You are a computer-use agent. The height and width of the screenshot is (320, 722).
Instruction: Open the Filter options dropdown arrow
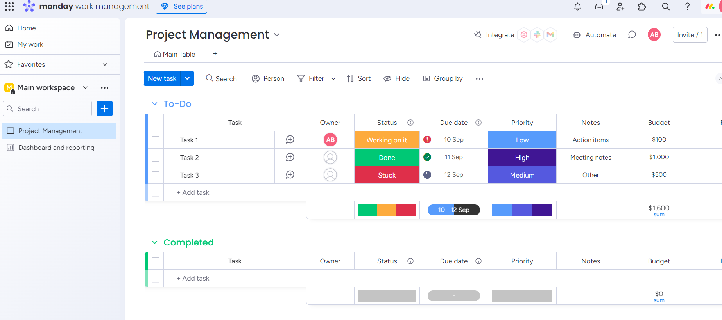(x=333, y=79)
